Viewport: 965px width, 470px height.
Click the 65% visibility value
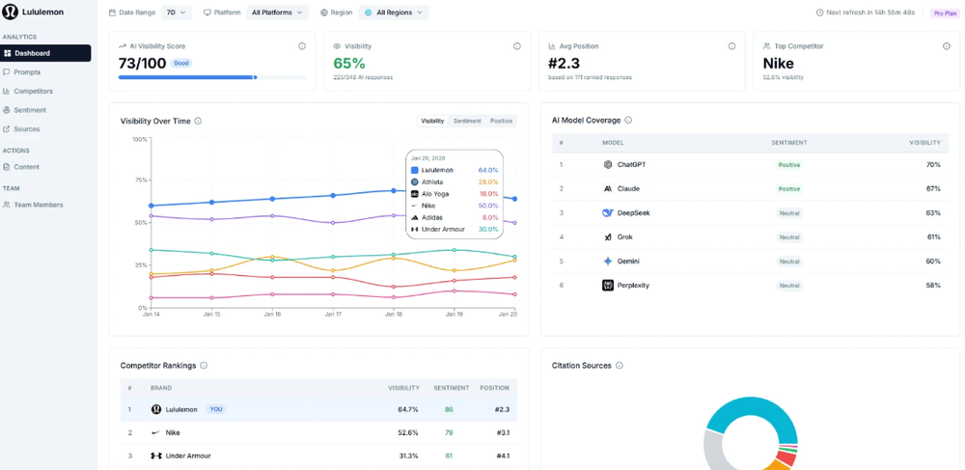349,64
